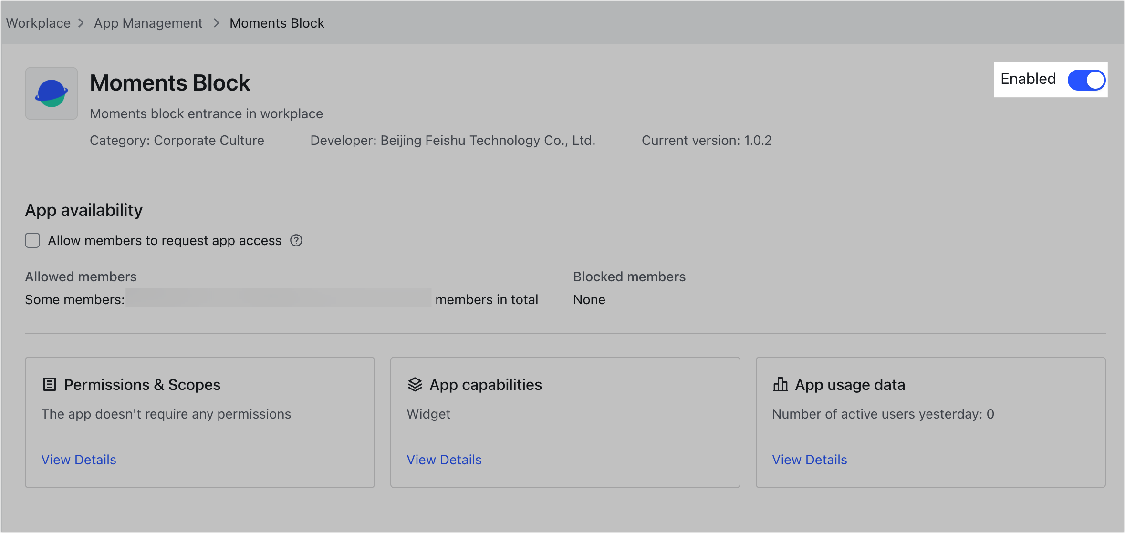1125x533 pixels.
Task: Go to Workplace in the breadcrumb
Action: click(38, 23)
